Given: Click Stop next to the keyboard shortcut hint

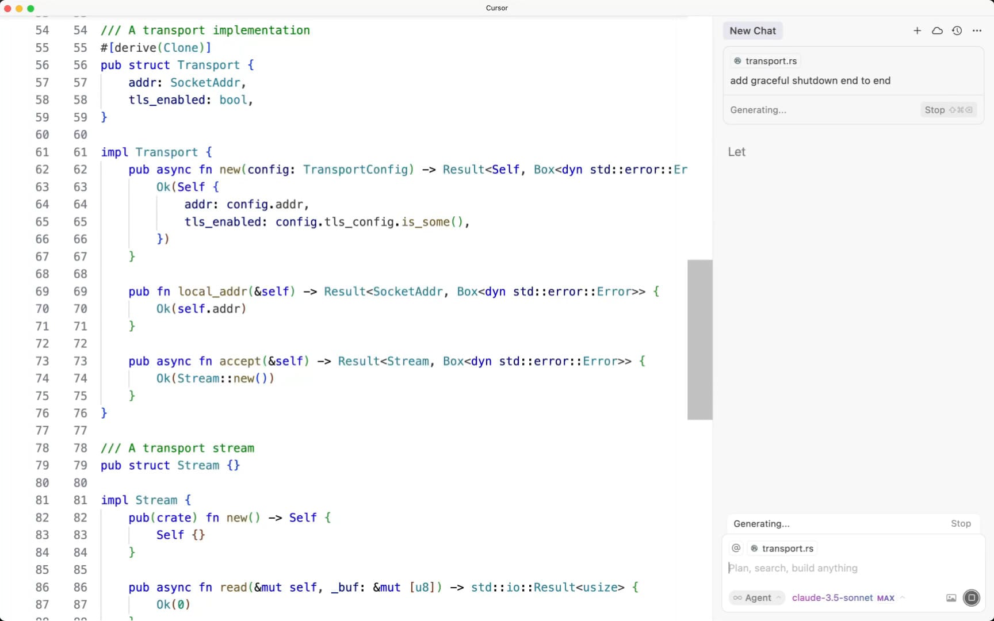Looking at the screenshot, I should point(948,110).
